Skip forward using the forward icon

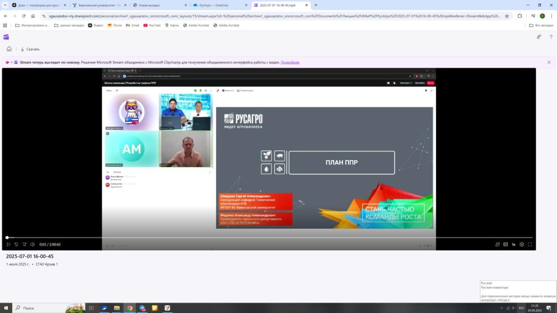click(x=24, y=244)
